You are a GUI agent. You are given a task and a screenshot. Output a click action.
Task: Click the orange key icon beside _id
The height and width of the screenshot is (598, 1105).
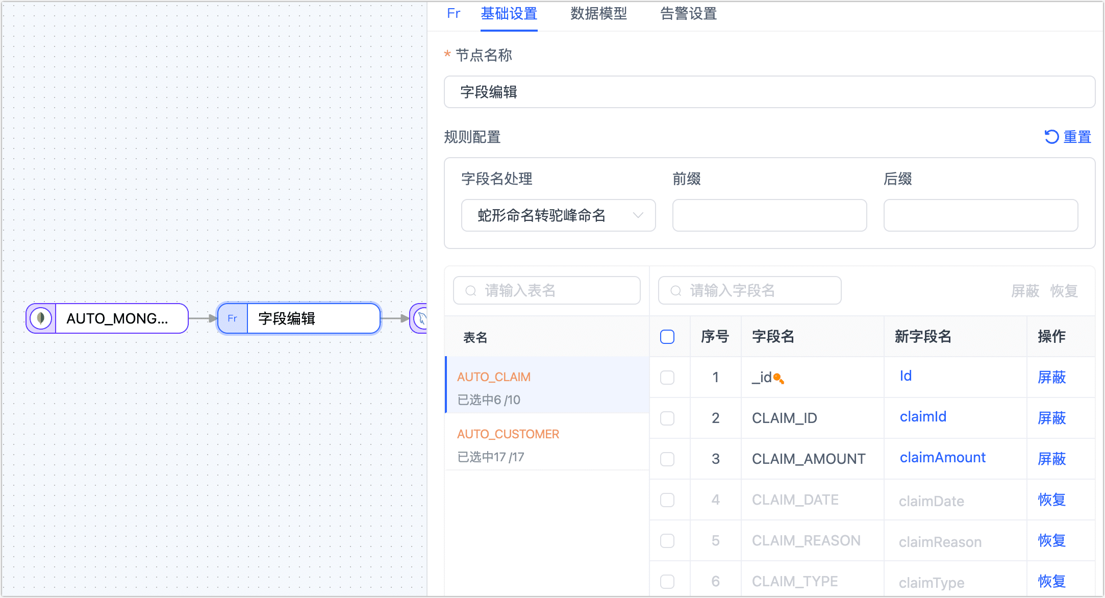778,378
